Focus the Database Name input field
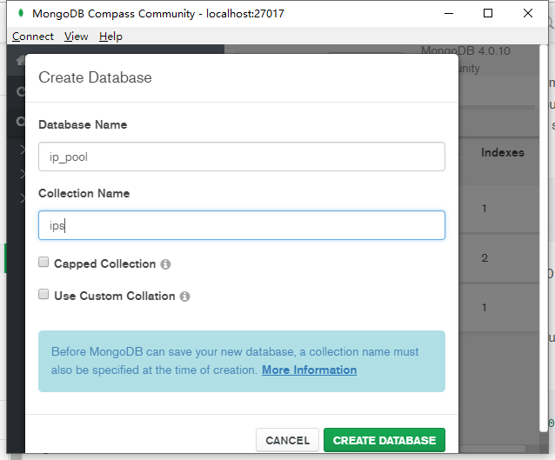The width and height of the screenshot is (555, 460). (x=242, y=157)
